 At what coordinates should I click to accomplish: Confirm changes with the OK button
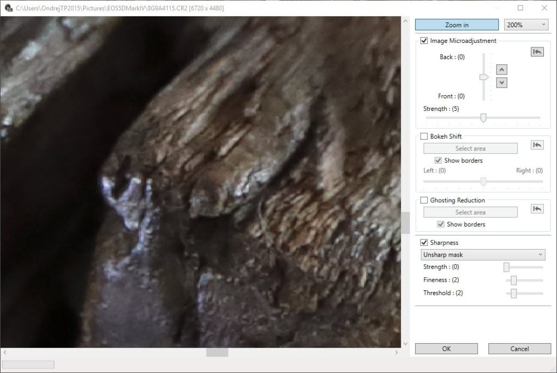(446, 349)
